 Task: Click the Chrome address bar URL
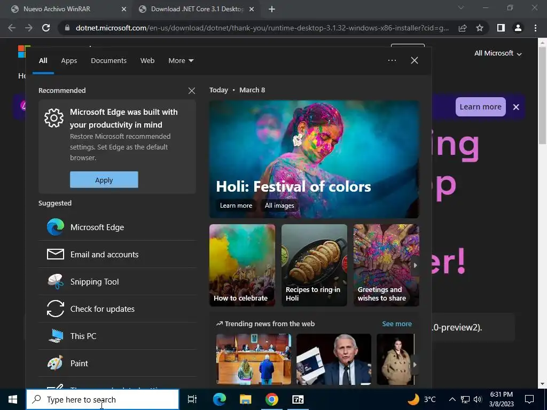click(x=262, y=28)
